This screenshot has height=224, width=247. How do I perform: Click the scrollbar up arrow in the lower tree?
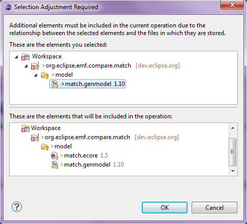tap(233, 128)
